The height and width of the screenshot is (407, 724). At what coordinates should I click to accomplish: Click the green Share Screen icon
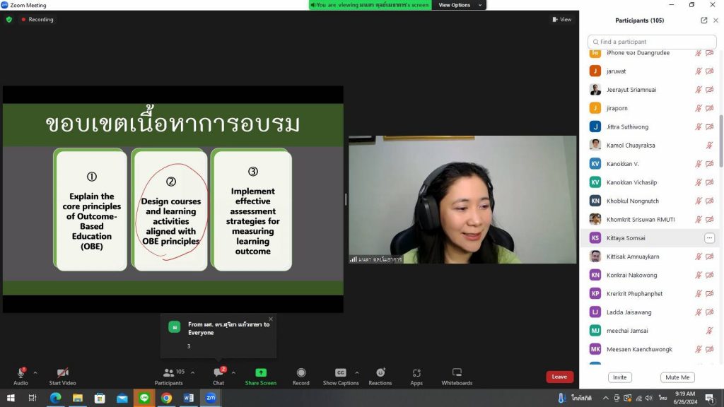pyautogui.click(x=260, y=373)
